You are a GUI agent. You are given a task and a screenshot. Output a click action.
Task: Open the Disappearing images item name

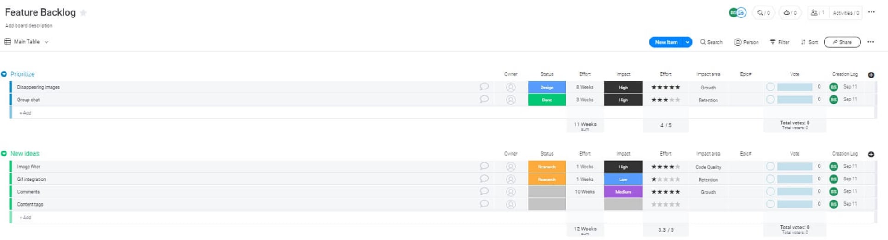click(38, 87)
